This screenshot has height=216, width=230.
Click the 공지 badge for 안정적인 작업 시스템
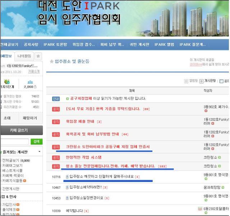(56, 158)
